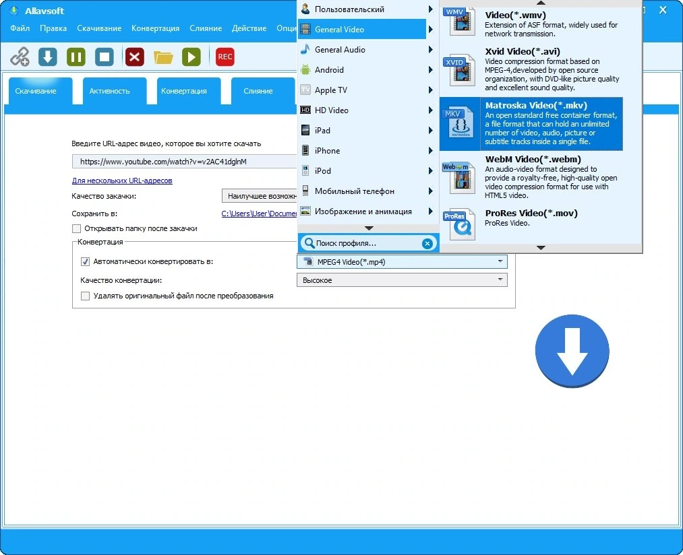This screenshot has height=555, width=683.
Task: Click the YouTube URL input field
Action: (185, 162)
